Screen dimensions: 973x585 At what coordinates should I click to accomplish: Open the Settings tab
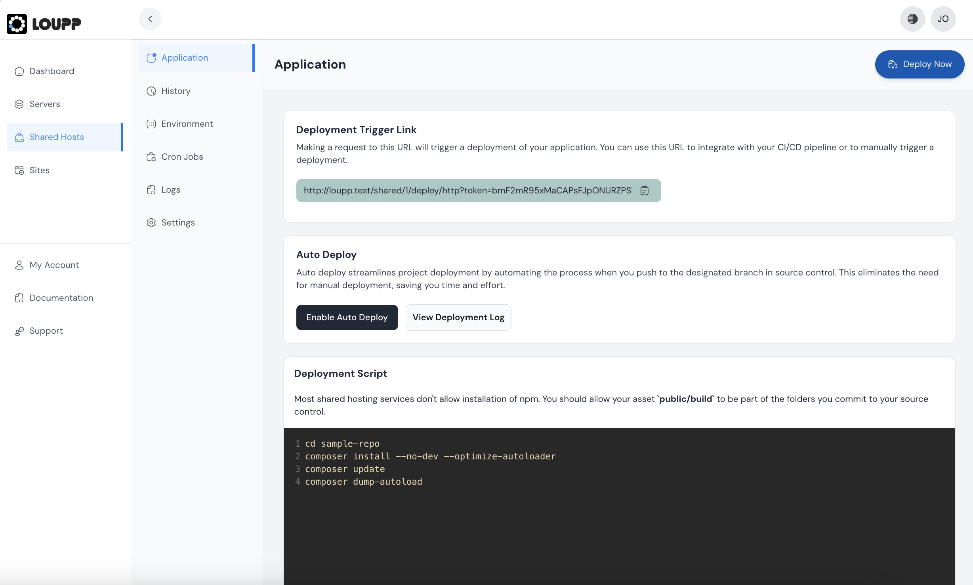tap(197, 223)
